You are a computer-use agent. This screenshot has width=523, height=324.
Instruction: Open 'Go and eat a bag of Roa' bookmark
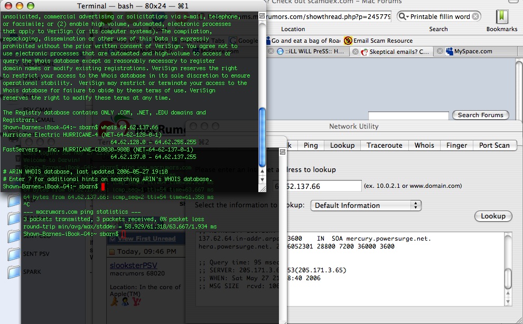[x=304, y=41]
